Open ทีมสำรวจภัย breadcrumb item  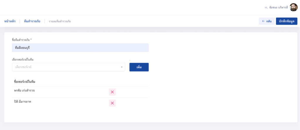click(32, 21)
